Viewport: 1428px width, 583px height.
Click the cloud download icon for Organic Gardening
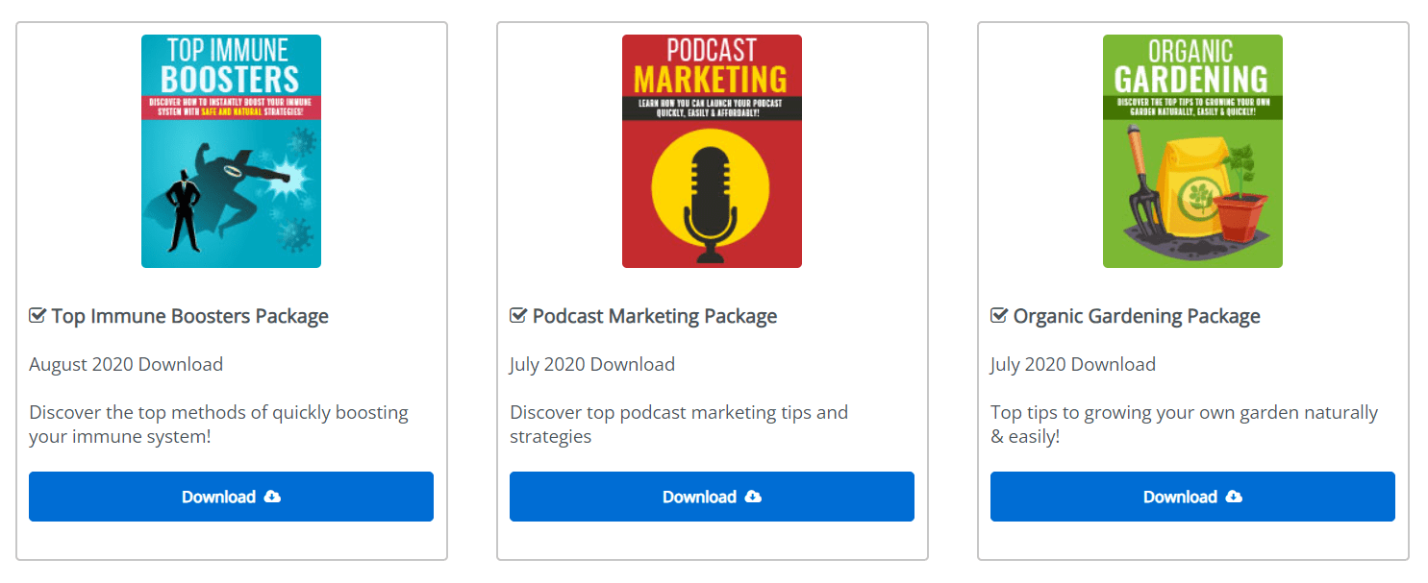coord(1234,497)
